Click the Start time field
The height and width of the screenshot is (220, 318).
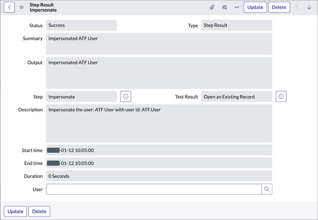159,150
